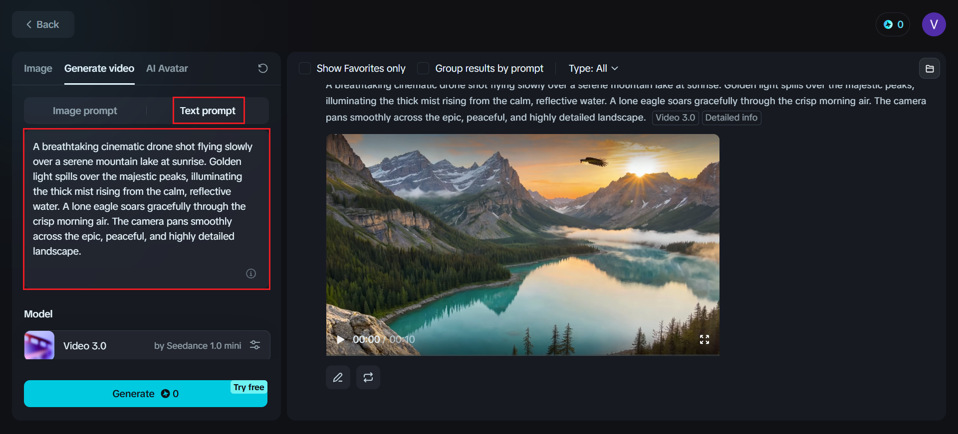The width and height of the screenshot is (958, 434).
Task: Switch to the Image tab
Action: [38, 68]
